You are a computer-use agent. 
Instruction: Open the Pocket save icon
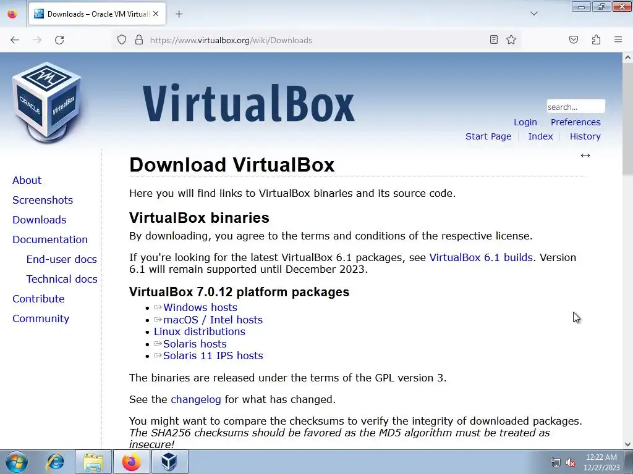pos(574,39)
